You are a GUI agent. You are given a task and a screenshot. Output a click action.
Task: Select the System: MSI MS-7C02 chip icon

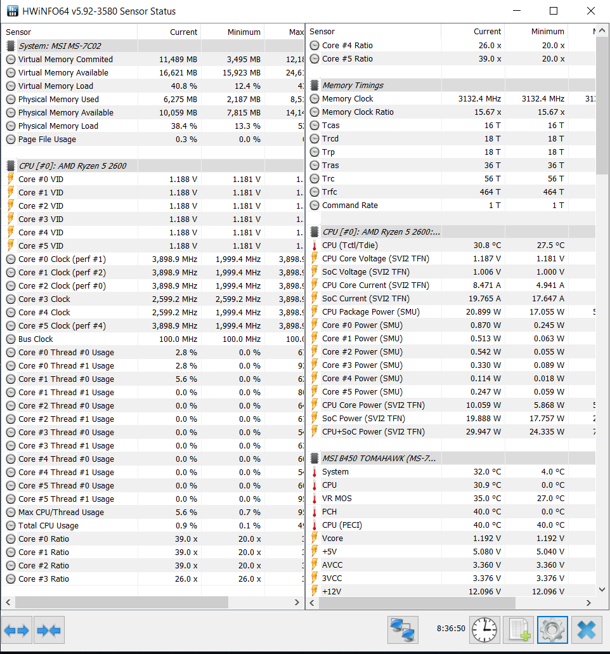11,46
